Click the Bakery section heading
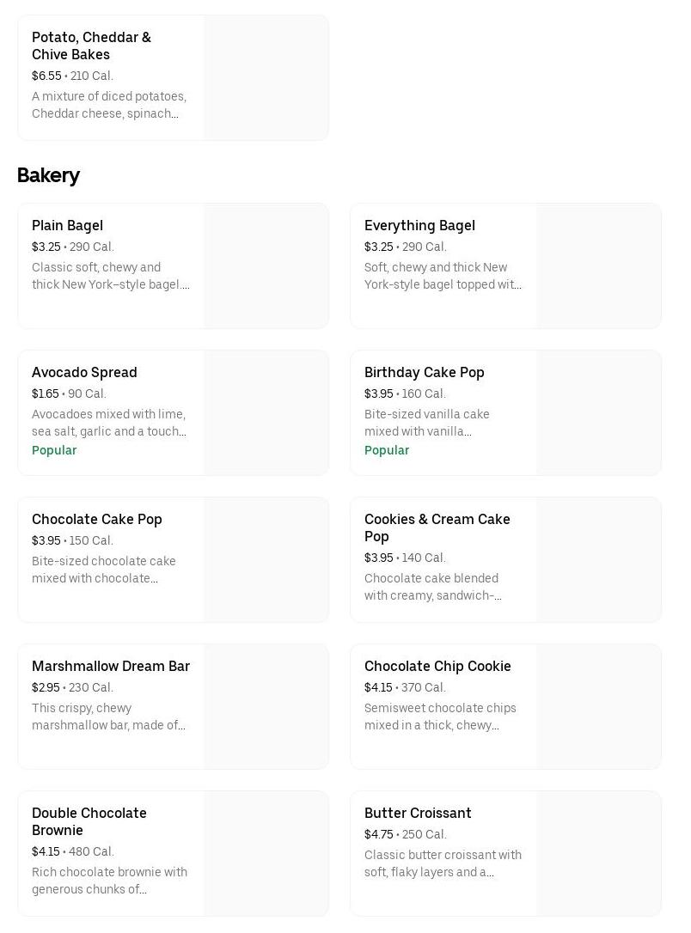Screen dimensions: 691x933 point(48,175)
